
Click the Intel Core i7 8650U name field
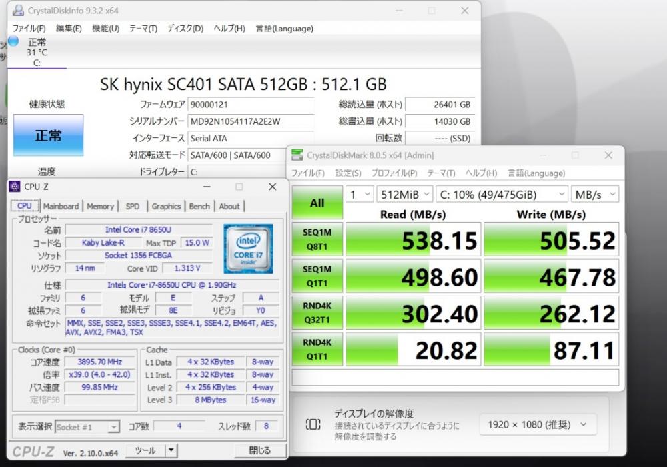pyautogui.click(x=139, y=229)
